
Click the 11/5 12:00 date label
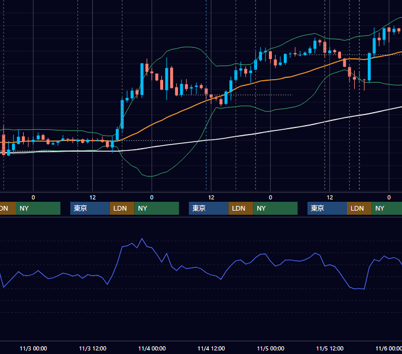[x=330, y=348]
